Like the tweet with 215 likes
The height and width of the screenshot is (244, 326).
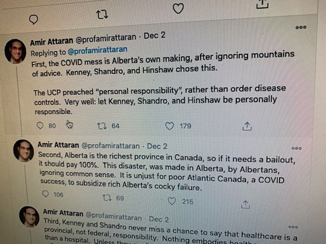[x=172, y=202]
